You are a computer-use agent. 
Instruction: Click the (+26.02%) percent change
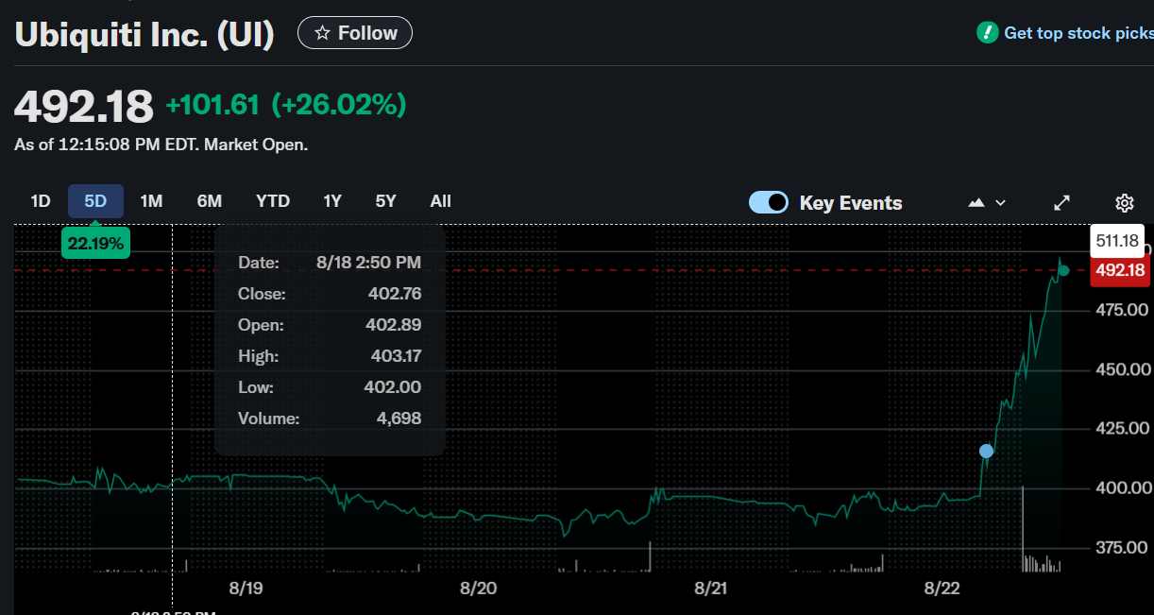(x=339, y=105)
